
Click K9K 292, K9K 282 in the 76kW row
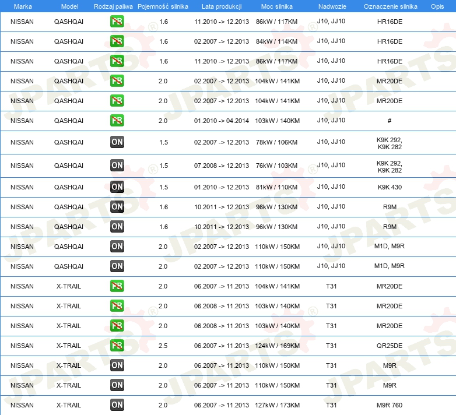coord(390,167)
